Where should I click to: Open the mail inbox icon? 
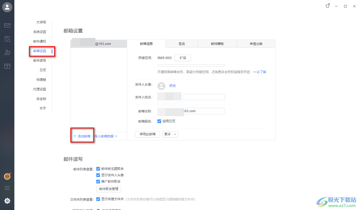(x=7, y=25)
